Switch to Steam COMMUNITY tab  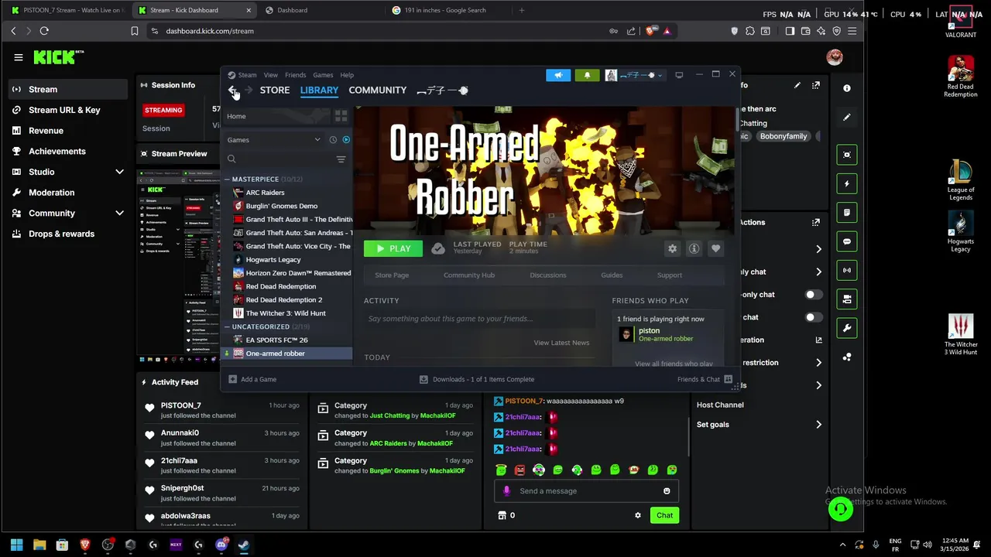(x=377, y=91)
